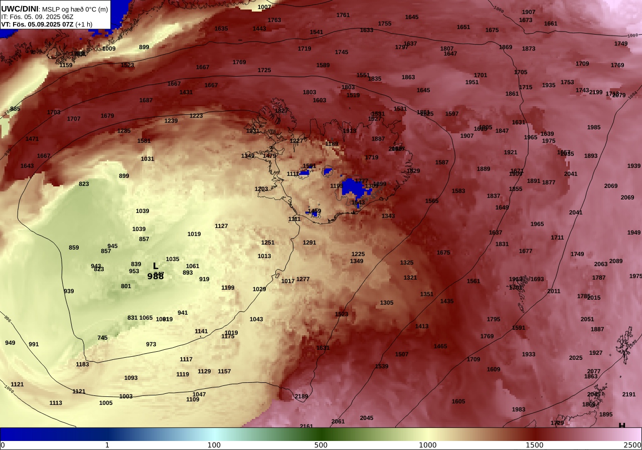
Task: Click the height value 1325
Action: (407, 263)
